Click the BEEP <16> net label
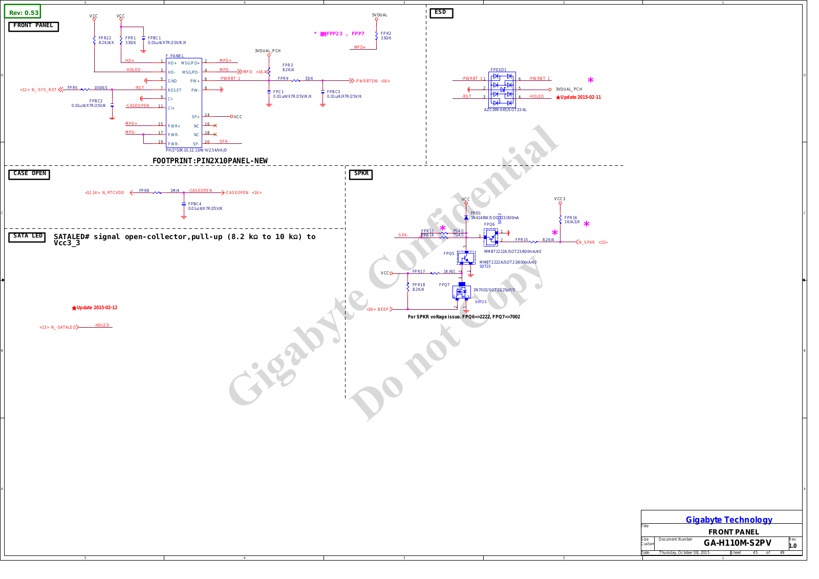The image size is (819, 579). pyautogui.click(x=378, y=310)
